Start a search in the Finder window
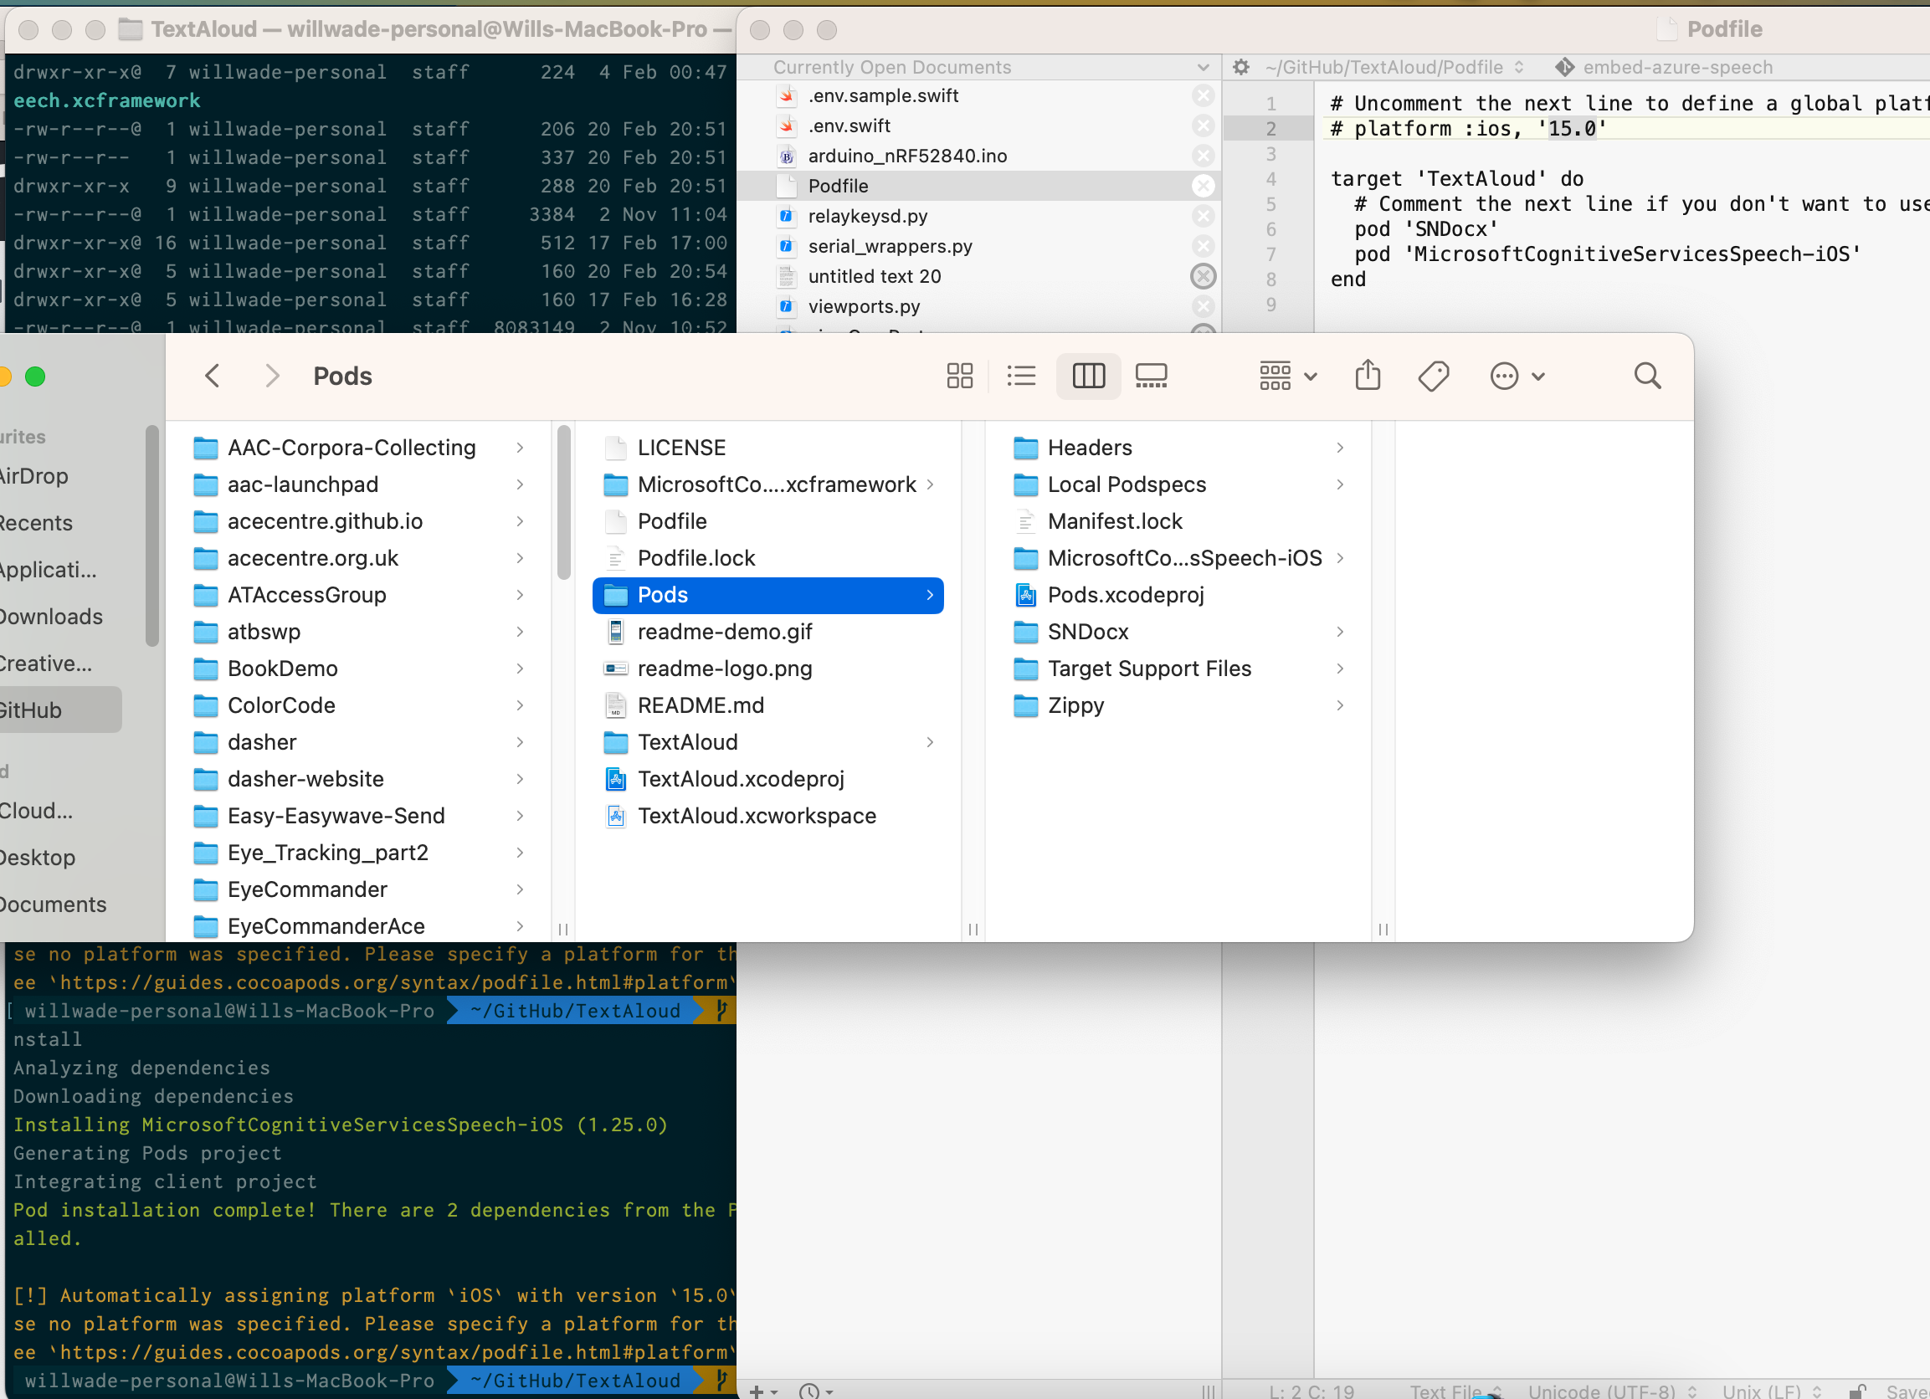Screen dimensions: 1930x1399 coord(1646,376)
